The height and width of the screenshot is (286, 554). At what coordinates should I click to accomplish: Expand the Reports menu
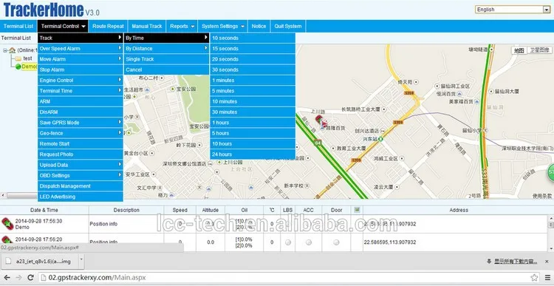pos(182,26)
